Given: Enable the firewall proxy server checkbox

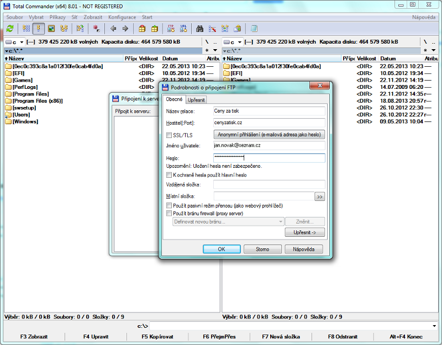Looking at the screenshot, I should click(x=169, y=214).
